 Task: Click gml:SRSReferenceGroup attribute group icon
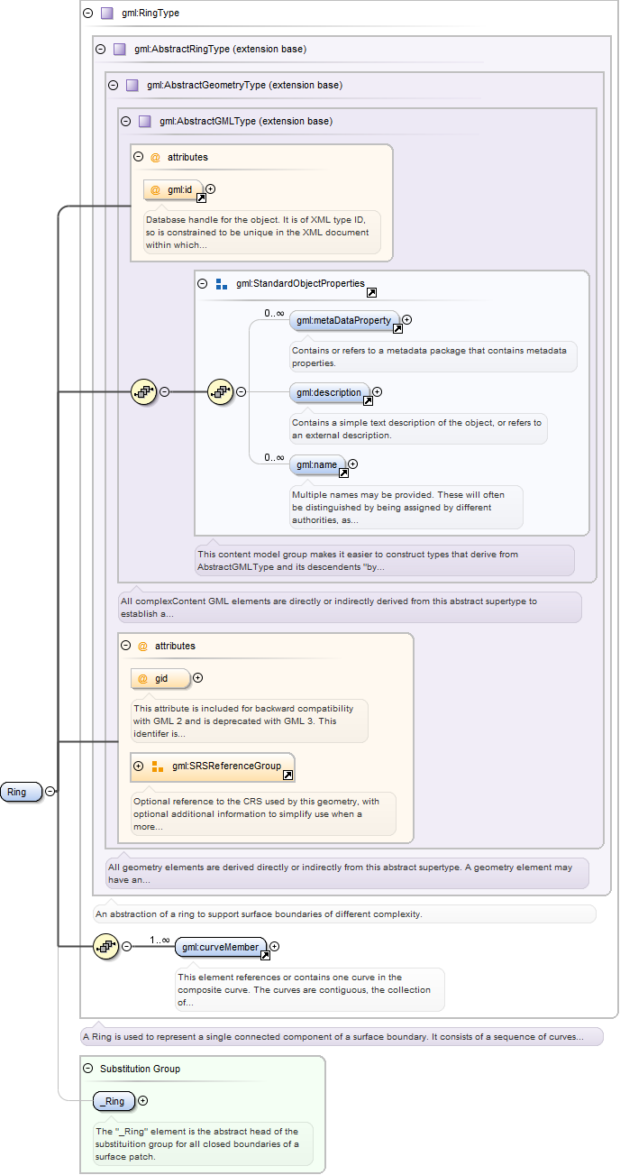[x=157, y=767]
